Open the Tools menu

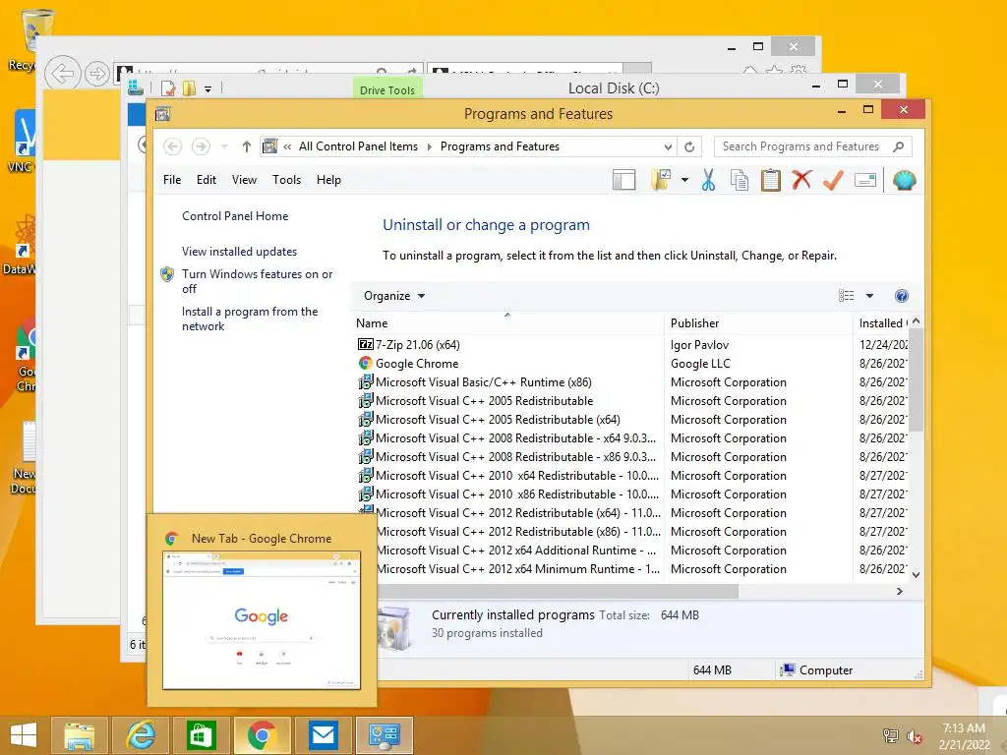pos(286,180)
